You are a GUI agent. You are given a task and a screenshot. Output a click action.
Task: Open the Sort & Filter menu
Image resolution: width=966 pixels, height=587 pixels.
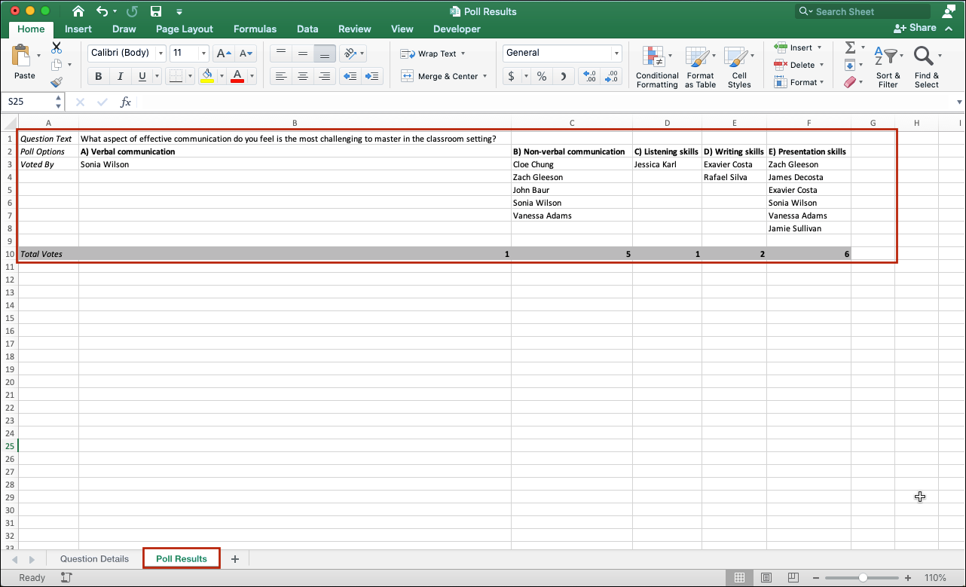tap(888, 67)
